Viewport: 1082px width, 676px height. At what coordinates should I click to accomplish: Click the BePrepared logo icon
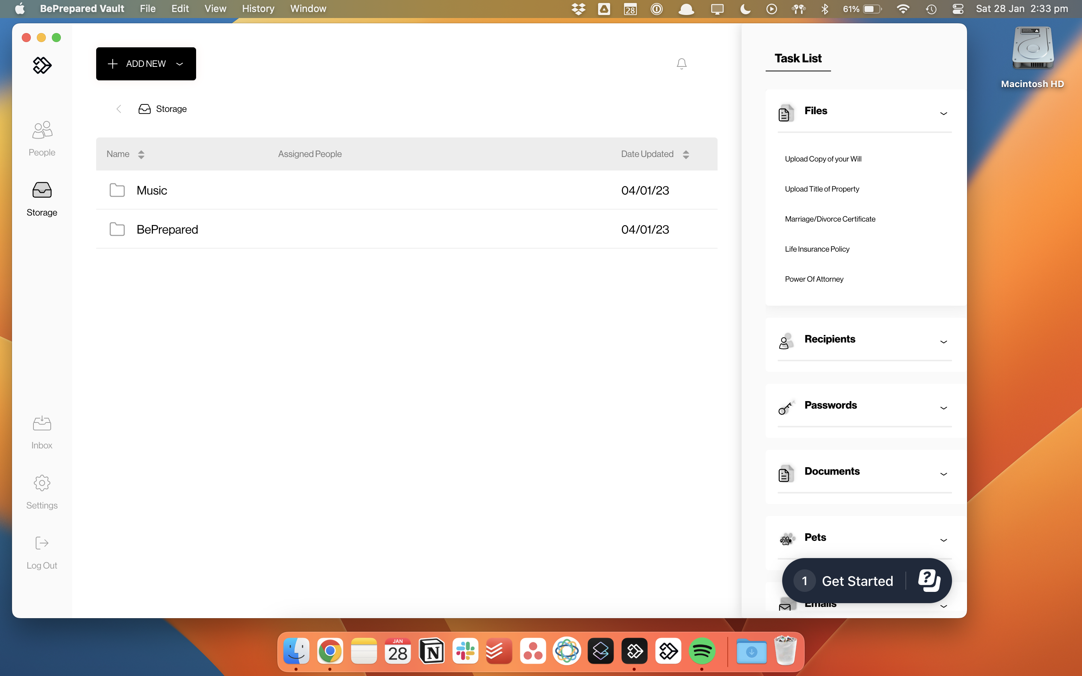[x=42, y=65]
